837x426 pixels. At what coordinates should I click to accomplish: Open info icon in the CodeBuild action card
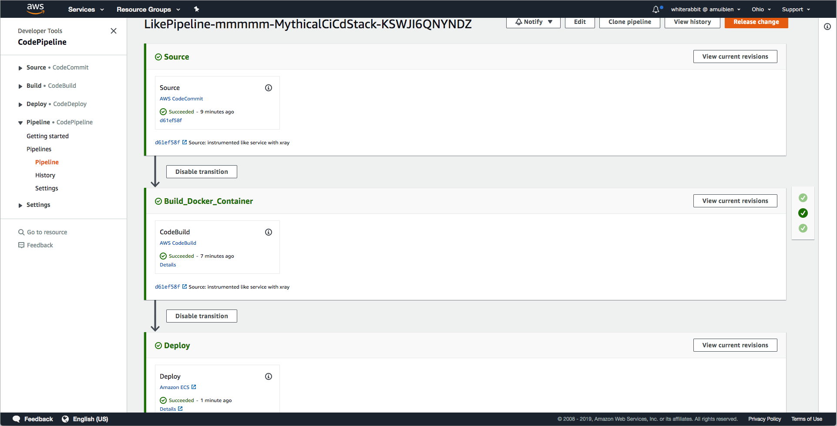[269, 232]
